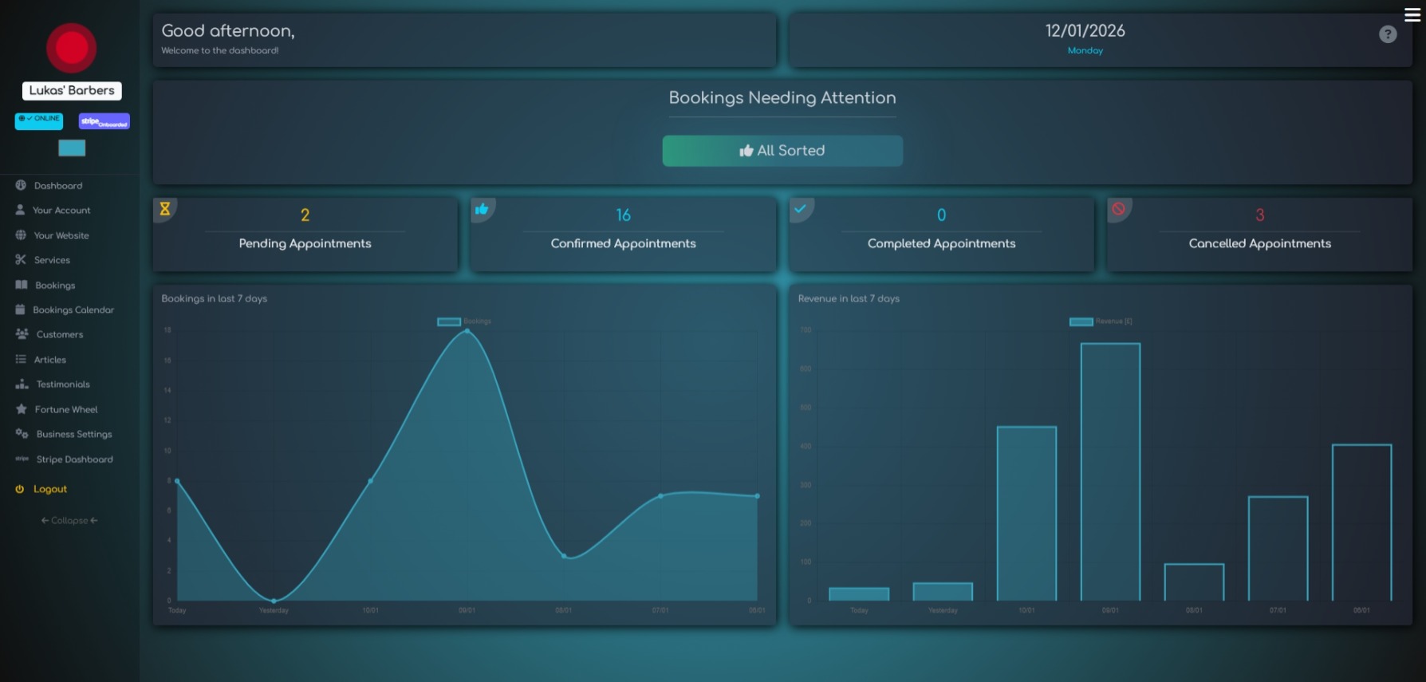Click the completed count 0
The width and height of the screenshot is (1426, 682).
[942, 215]
